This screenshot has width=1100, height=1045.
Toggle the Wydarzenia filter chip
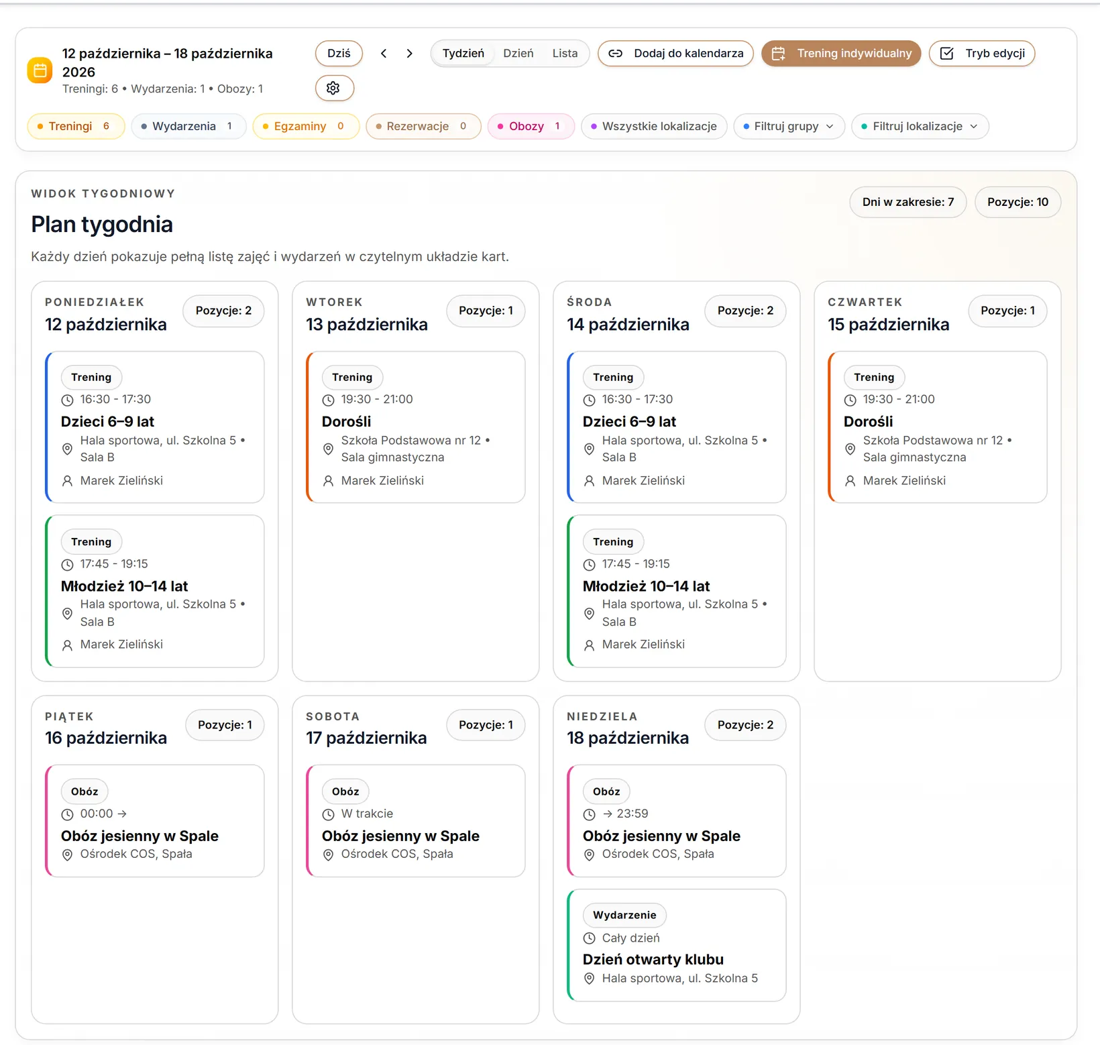pyautogui.click(x=188, y=126)
